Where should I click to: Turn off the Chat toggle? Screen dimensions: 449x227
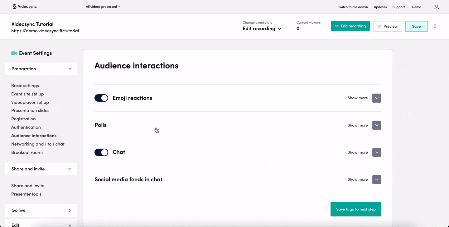point(101,152)
